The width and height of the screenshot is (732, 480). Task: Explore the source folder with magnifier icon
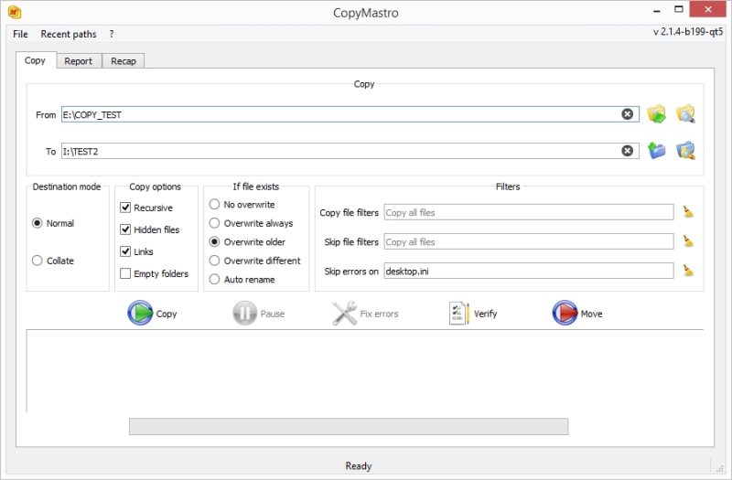(x=685, y=114)
